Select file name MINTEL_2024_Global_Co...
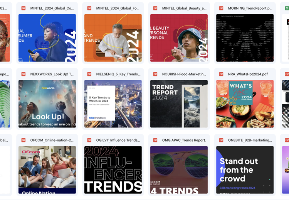This screenshot has height=200, width=289. pyautogui.click(x=52, y=8)
